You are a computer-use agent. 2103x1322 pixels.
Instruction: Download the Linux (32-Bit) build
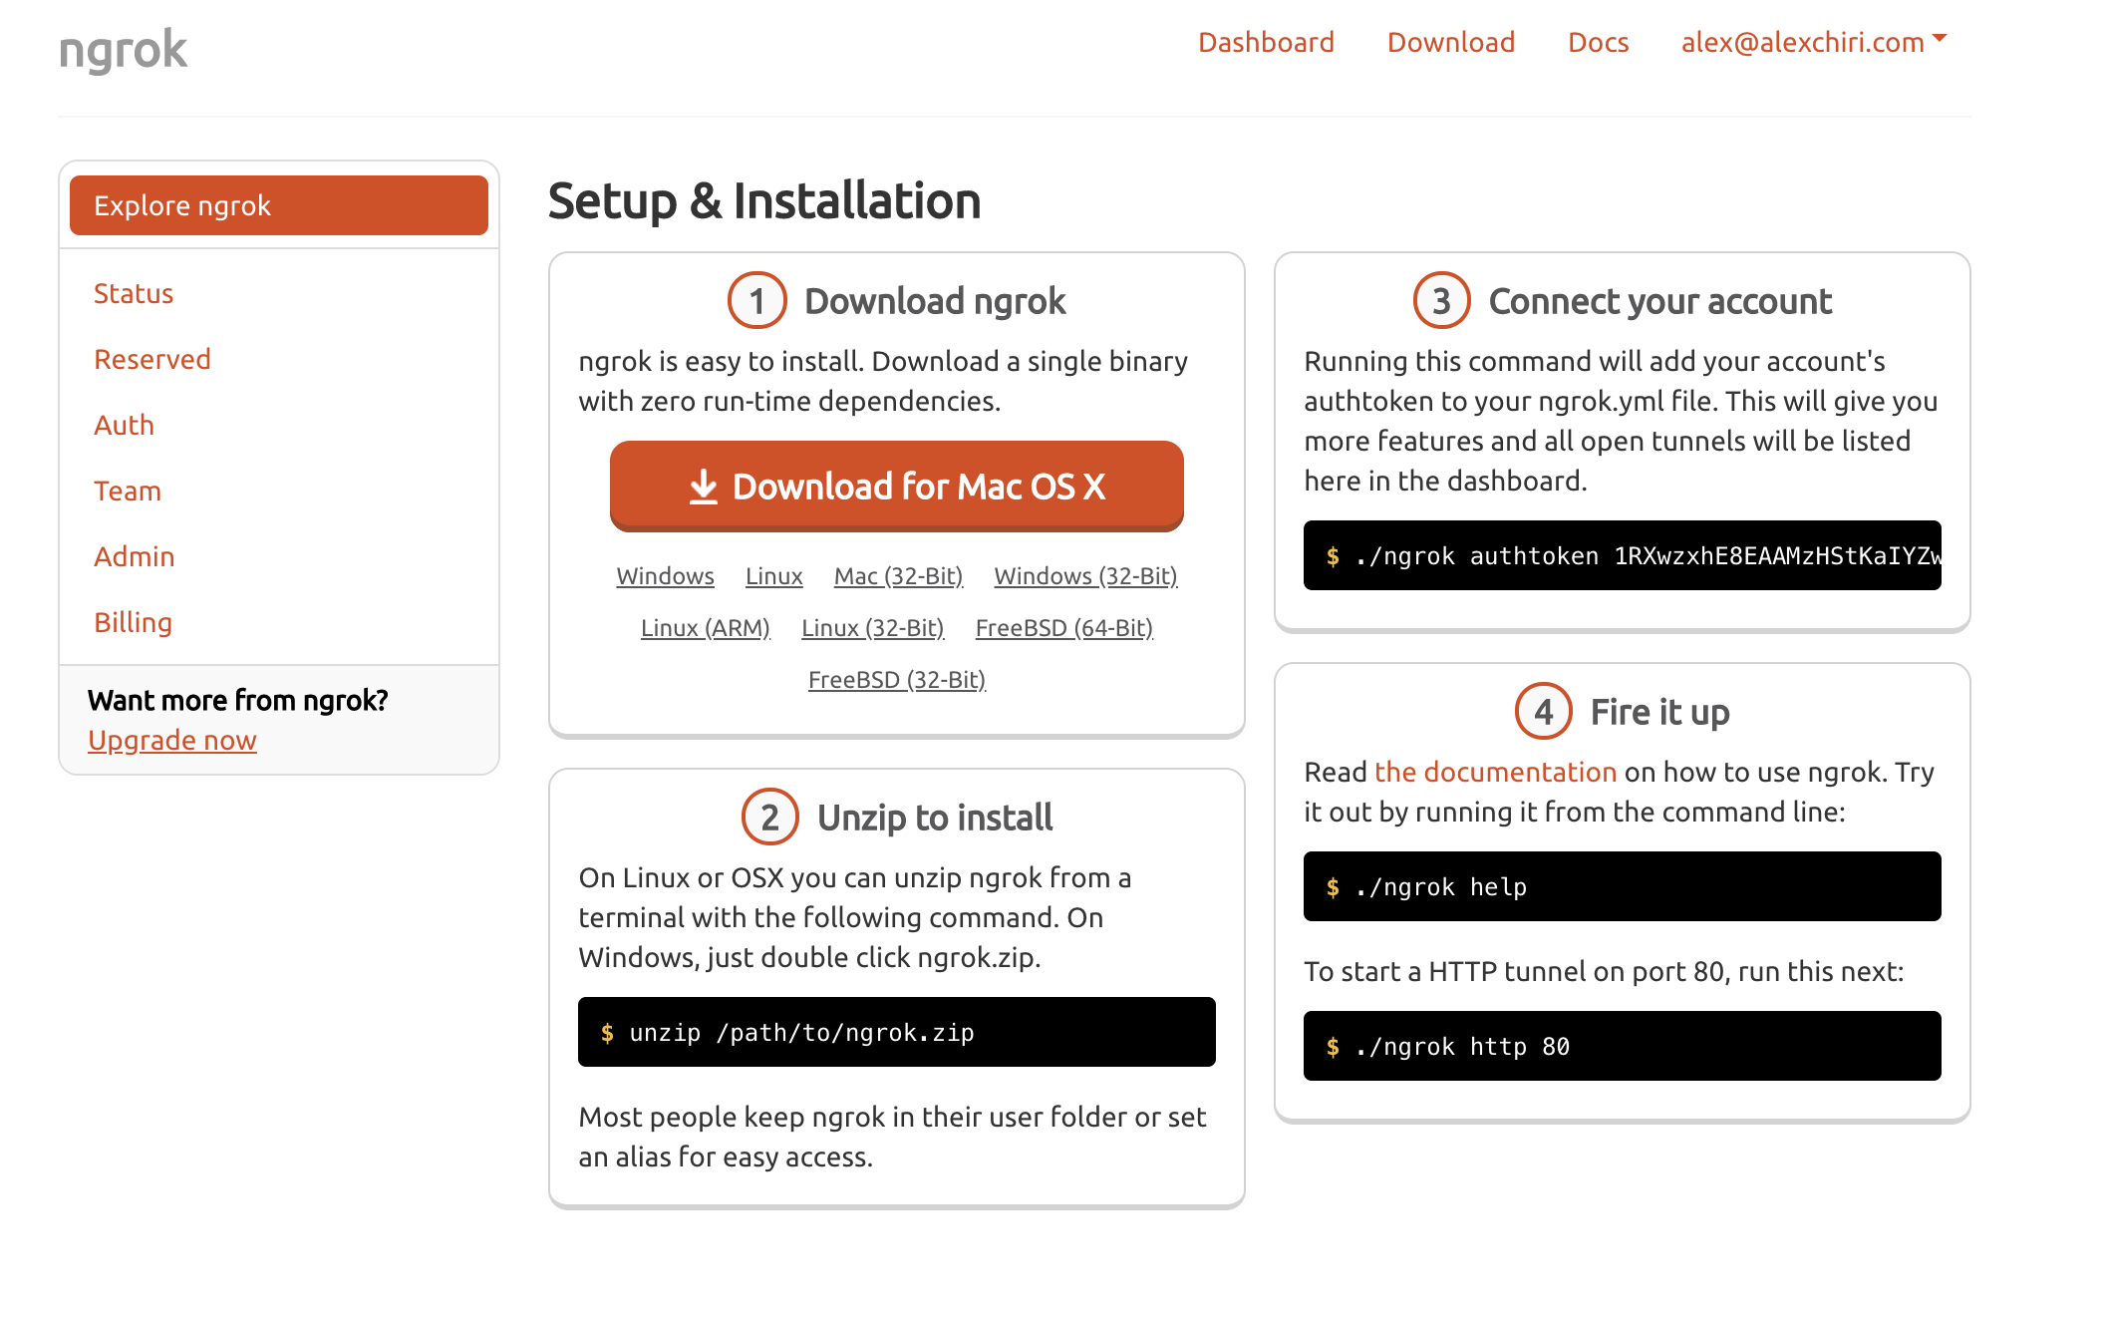point(872,628)
